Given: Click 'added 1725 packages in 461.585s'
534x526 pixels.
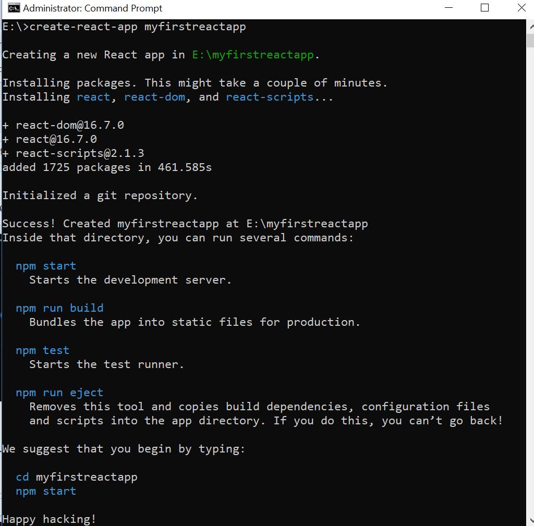Looking at the screenshot, I should 107,167.
